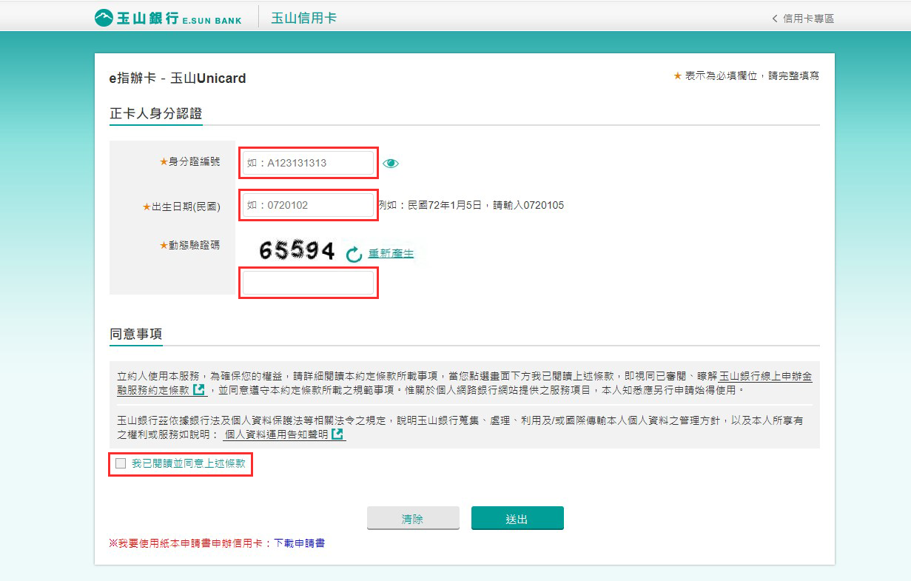This screenshot has height=581, width=911.
Task: Click the 65594 captcha image
Action: click(297, 252)
